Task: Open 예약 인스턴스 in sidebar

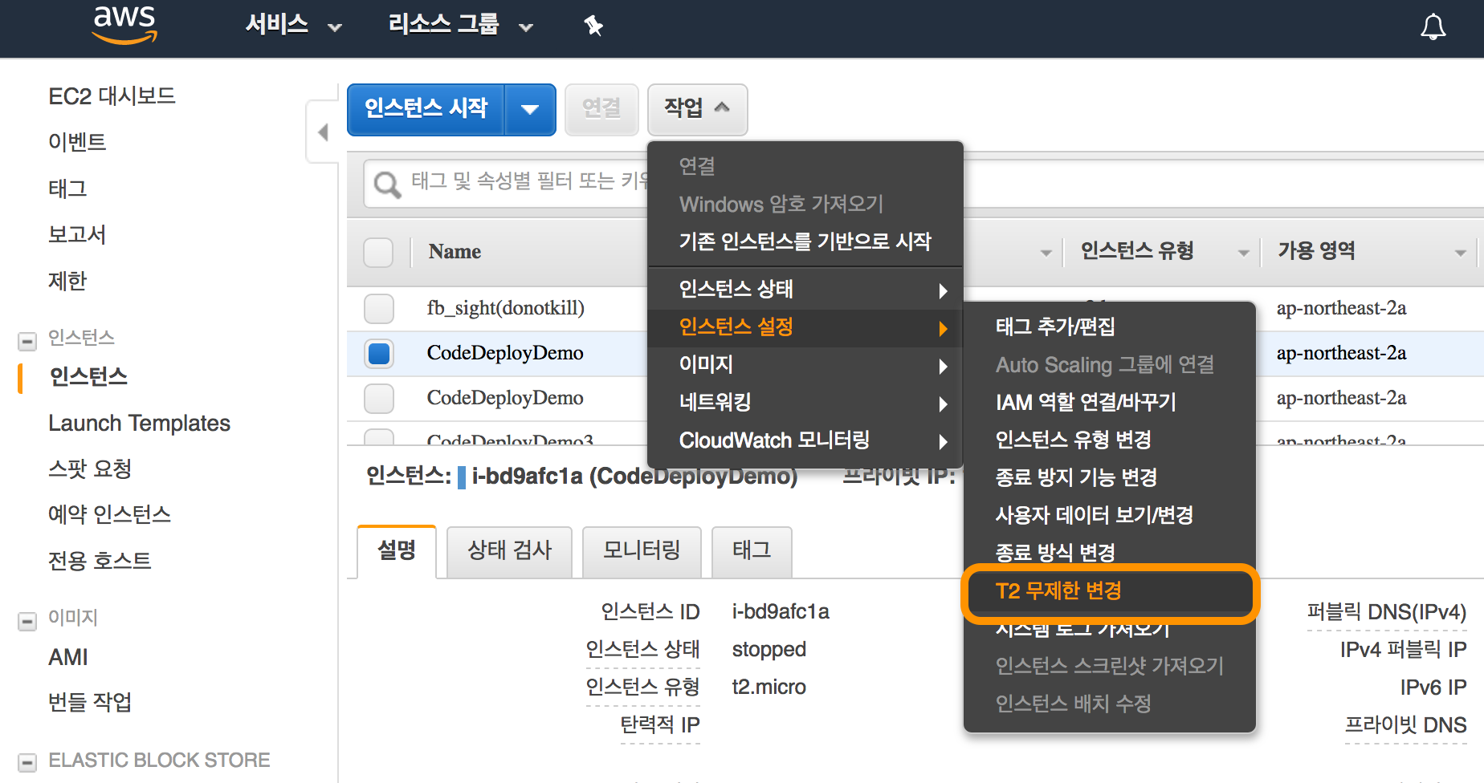Action: pos(109,514)
